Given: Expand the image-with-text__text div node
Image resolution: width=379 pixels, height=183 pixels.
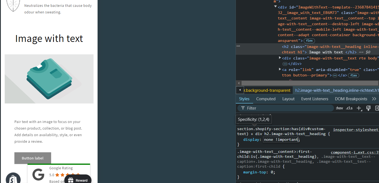Looking at the screenshot, I should pyautogui.click(x=280, y=58).
